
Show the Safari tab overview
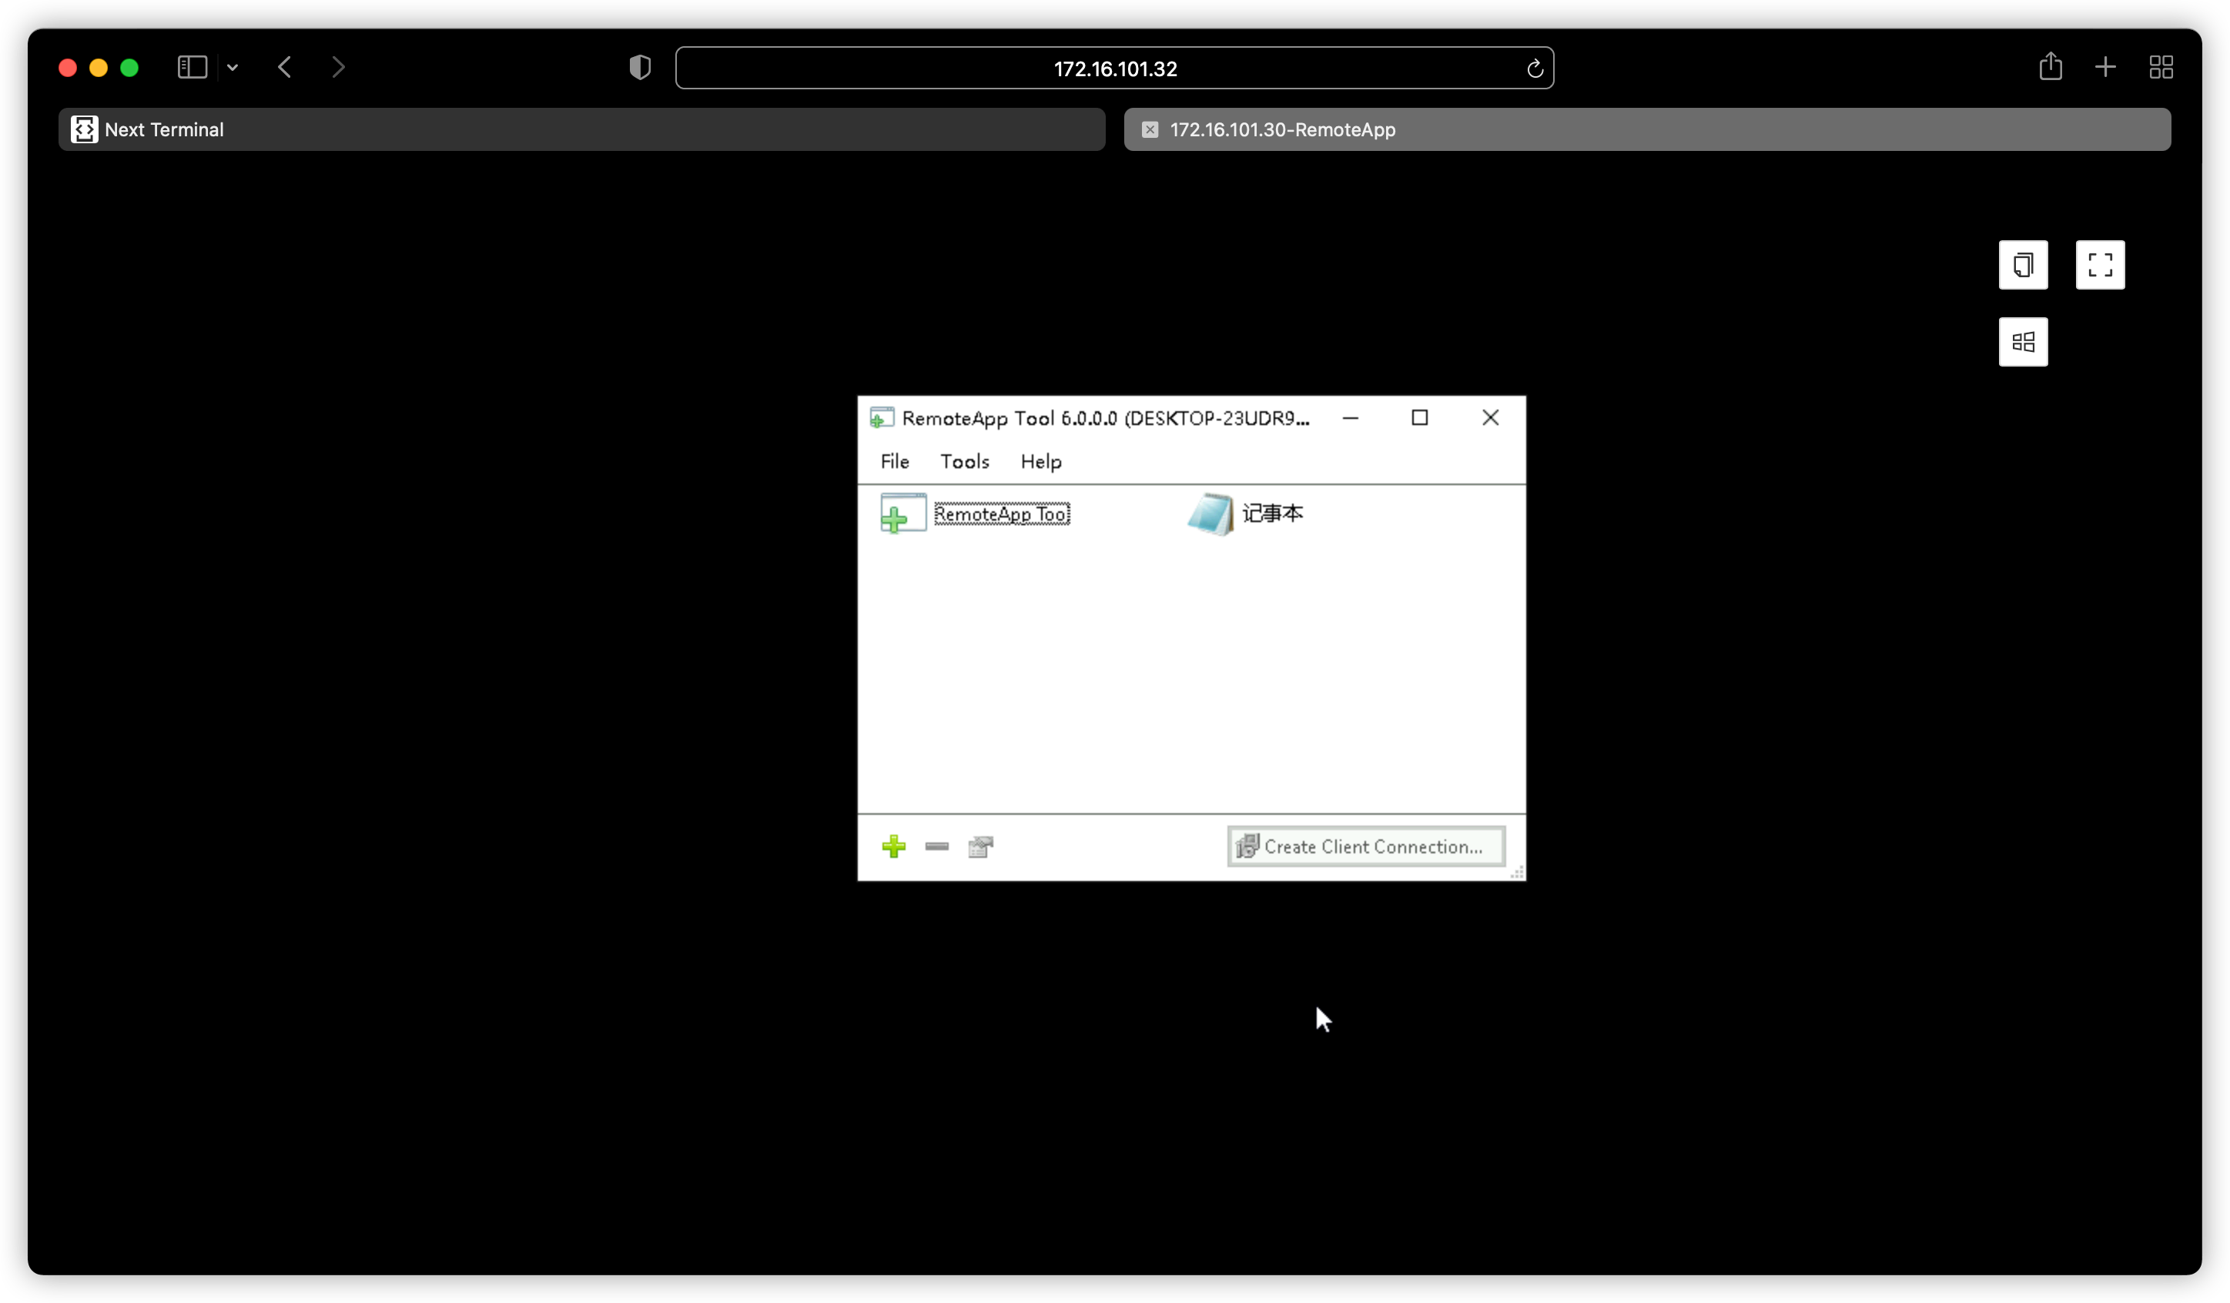click(x=2161, y=67)
